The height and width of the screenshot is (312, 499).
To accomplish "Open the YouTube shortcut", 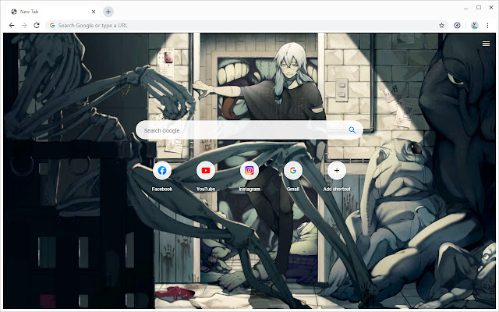I will click(x=206, y=171).
